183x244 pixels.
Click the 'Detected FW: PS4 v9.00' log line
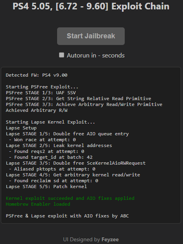coord(37,75)
